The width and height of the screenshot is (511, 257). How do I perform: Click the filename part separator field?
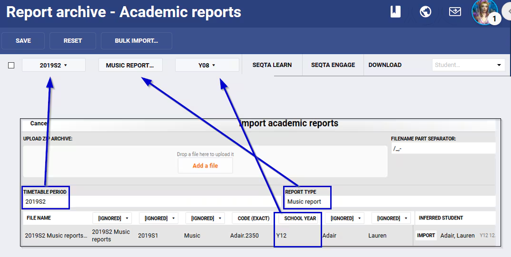tap(443, 148)
